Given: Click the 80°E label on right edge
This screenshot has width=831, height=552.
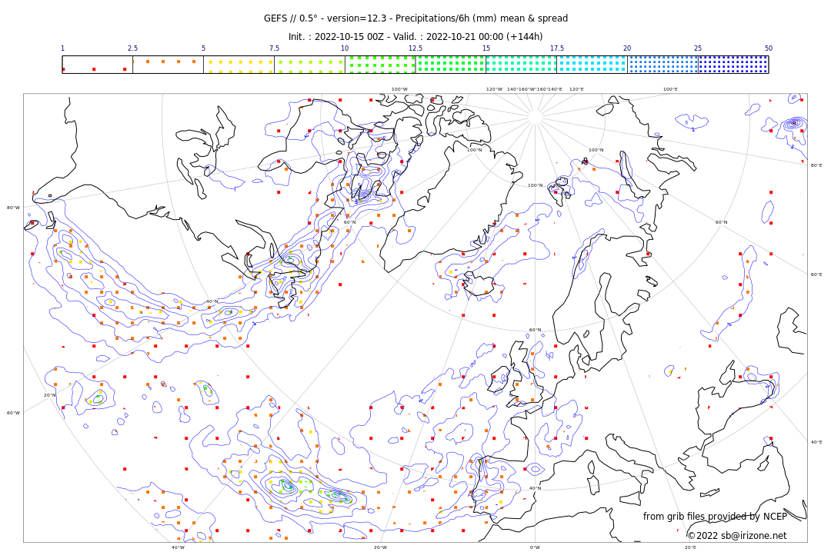Looking at the screenshot, I should (x=816, y=165).
